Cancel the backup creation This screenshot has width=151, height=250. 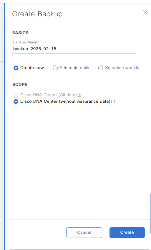point(84,233)
